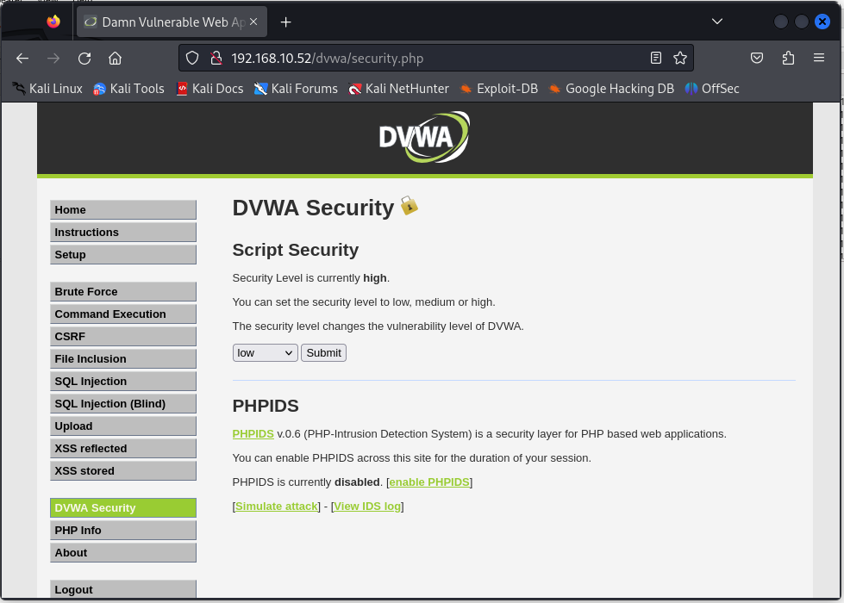The width and height of the screenshot is (844, 603).
Task: Select the highlighted DVWA Security menu item
Action: click(x=123, y=507)
